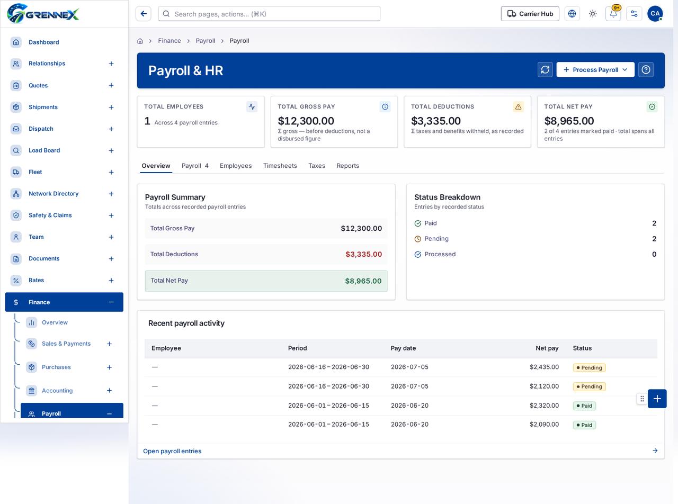Open the CA user avatar menu
Image resolution: width=678 pixels, height=504 pixels.
(x=655, y=14)
